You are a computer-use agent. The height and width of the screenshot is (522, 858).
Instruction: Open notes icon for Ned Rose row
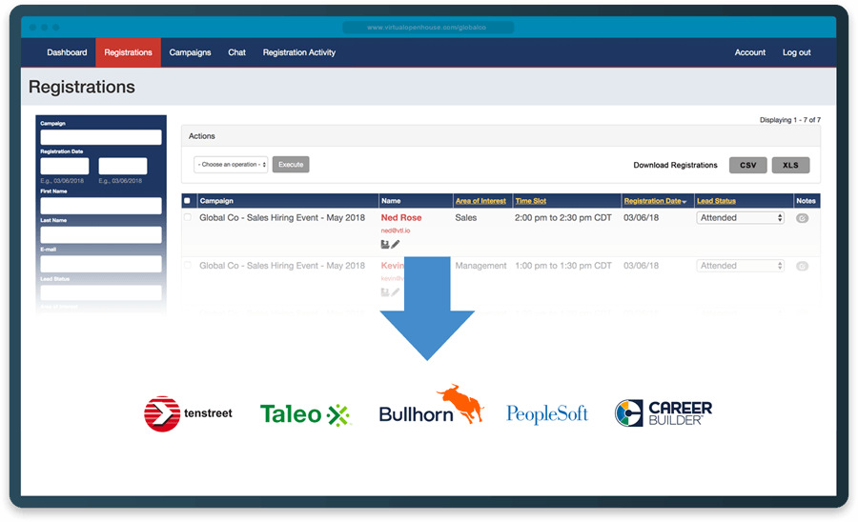802,218
